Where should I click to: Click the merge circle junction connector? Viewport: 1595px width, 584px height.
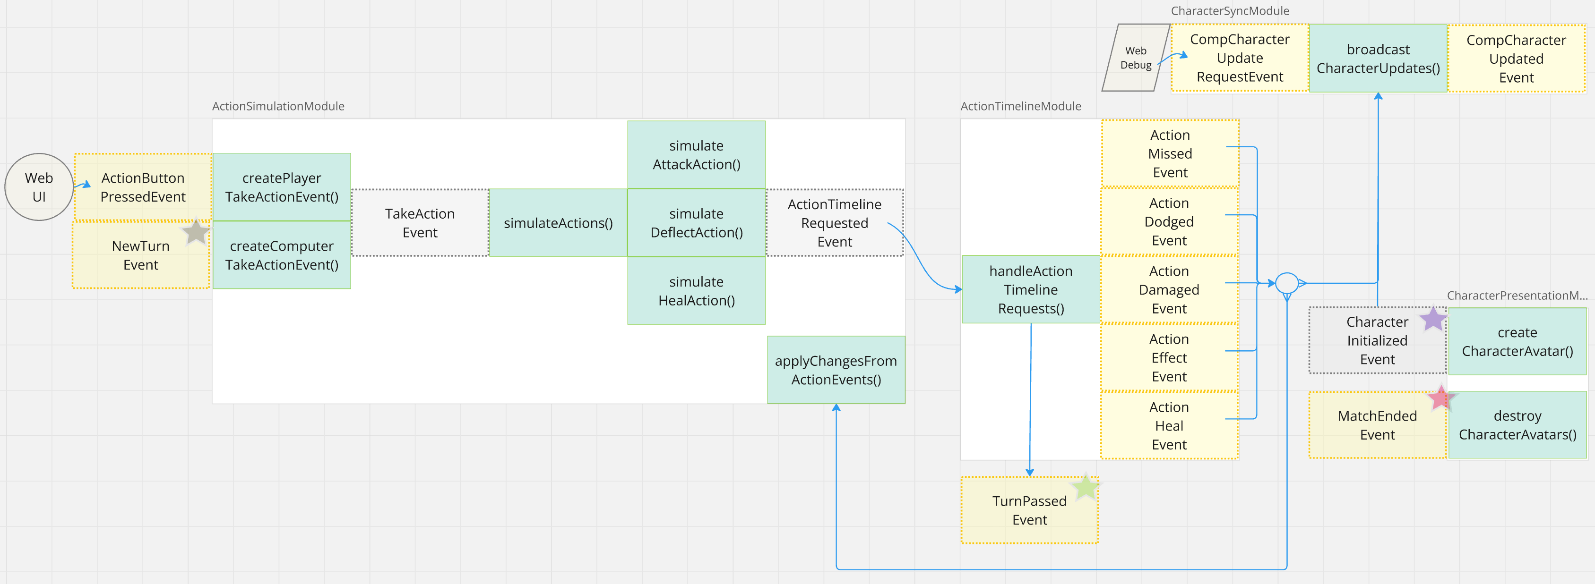1287,283
